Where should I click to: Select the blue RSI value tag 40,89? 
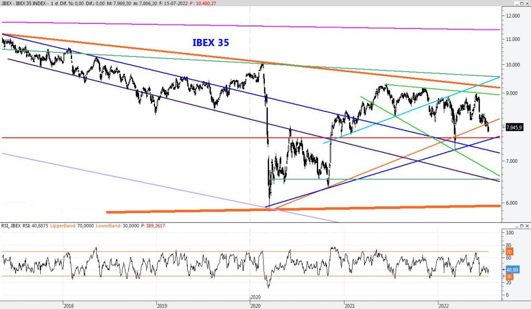[x=512, y=270]
